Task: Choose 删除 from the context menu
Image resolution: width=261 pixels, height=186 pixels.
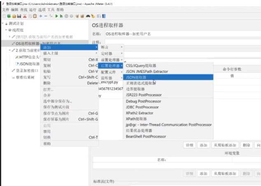Action: coord(70,83)
